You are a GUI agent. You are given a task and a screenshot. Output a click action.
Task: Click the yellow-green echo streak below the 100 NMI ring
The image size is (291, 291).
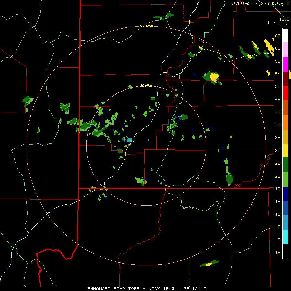tap(210, 263)
